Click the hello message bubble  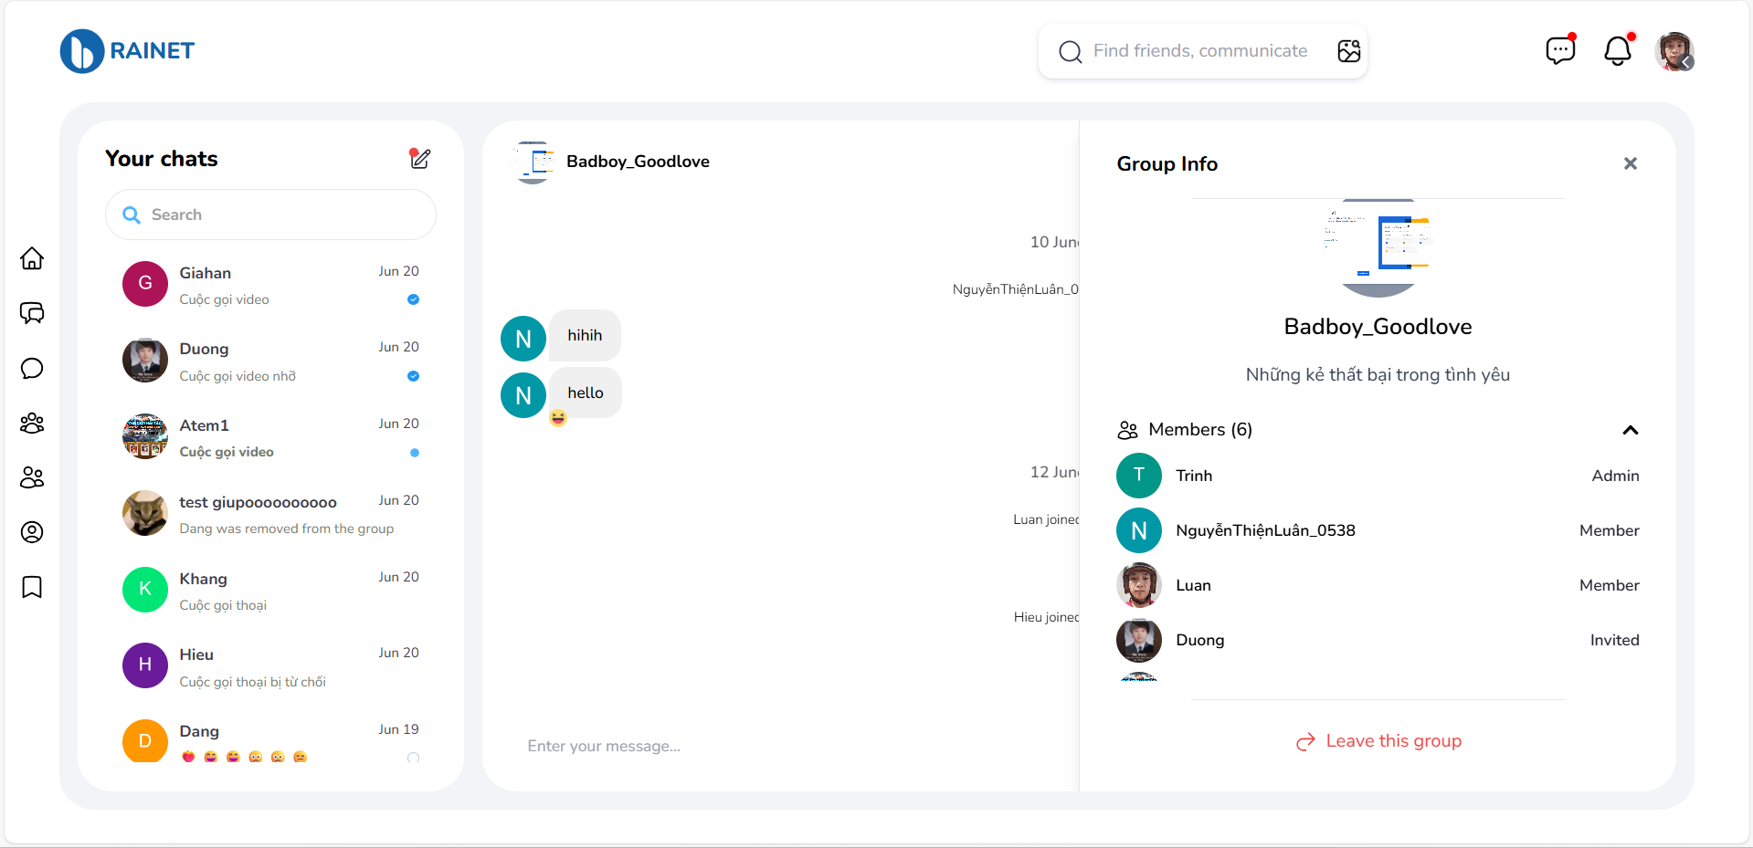[586, 393]
